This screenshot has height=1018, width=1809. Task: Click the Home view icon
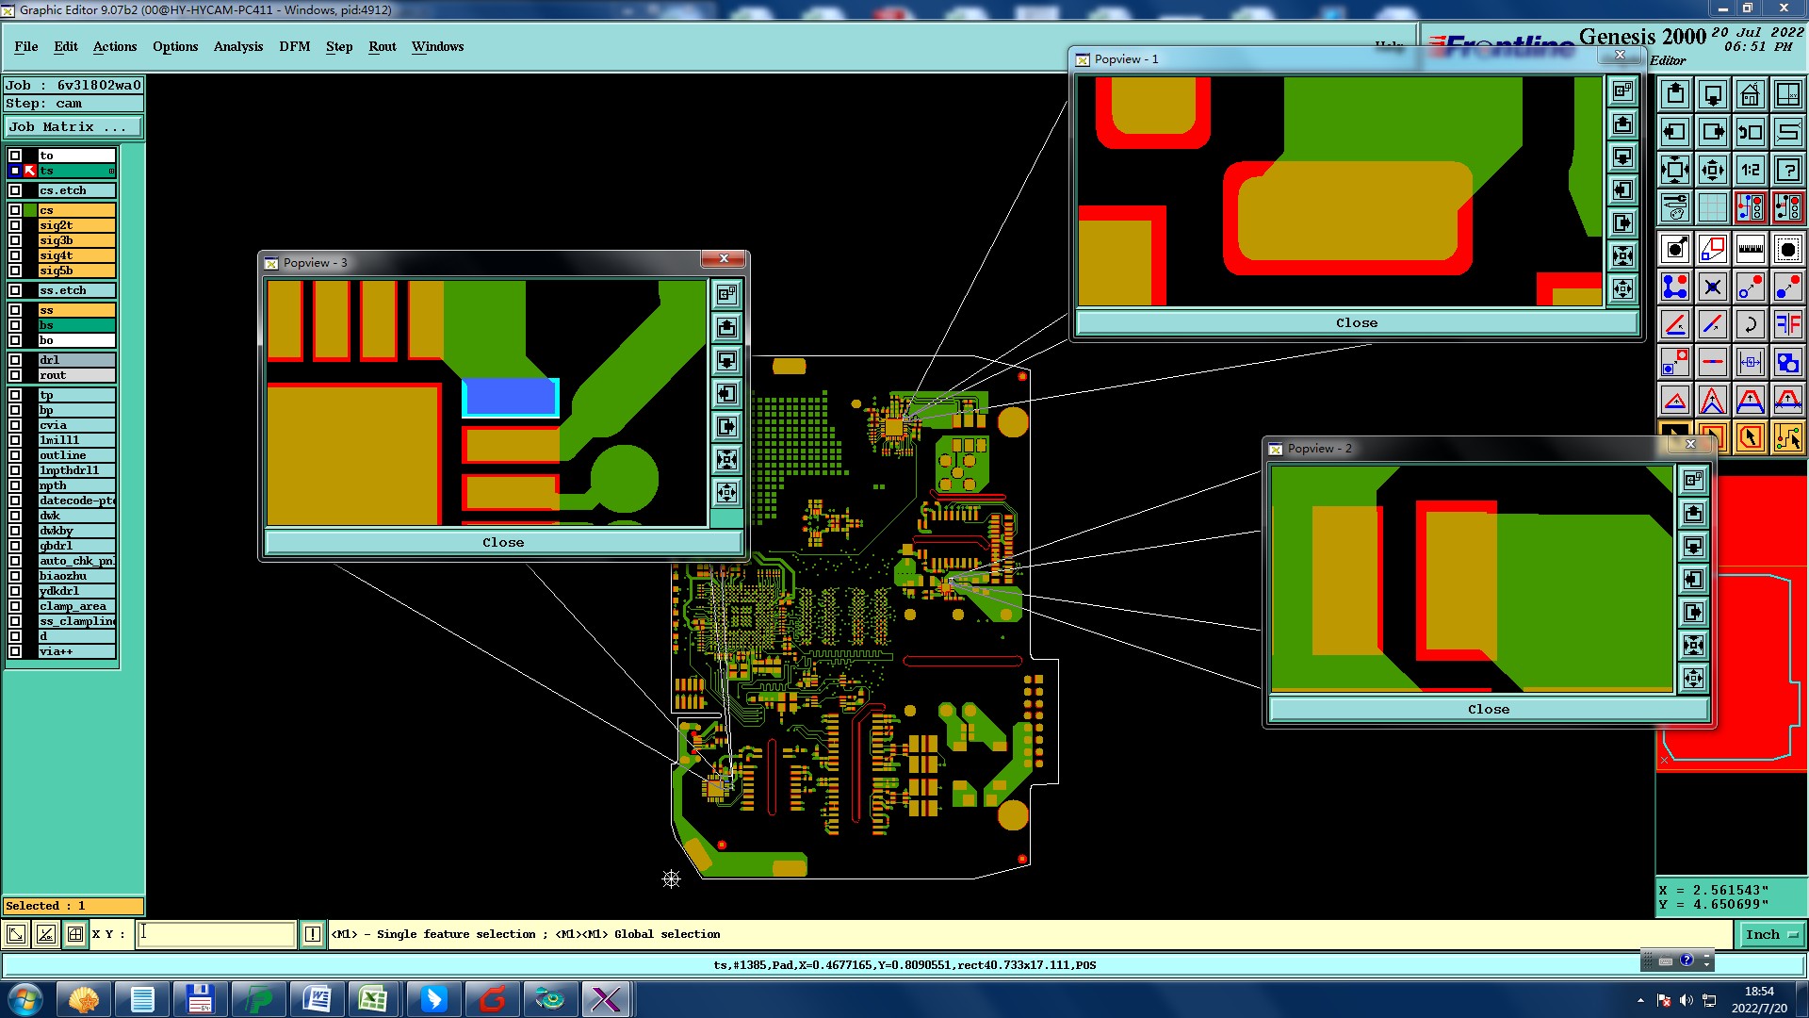point(1750,94)
